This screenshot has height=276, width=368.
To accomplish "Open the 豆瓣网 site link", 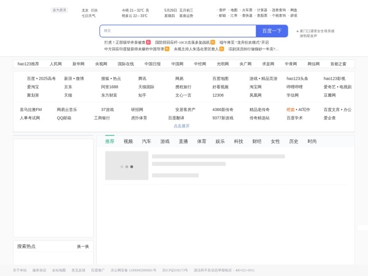I will pos(330,95).
